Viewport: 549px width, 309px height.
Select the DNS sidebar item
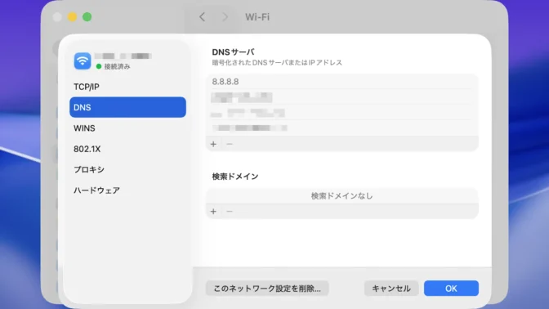127,107
